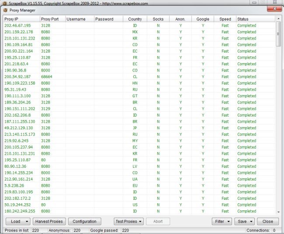
Task: Sort by the Status column header
Action: pos(256,19)
